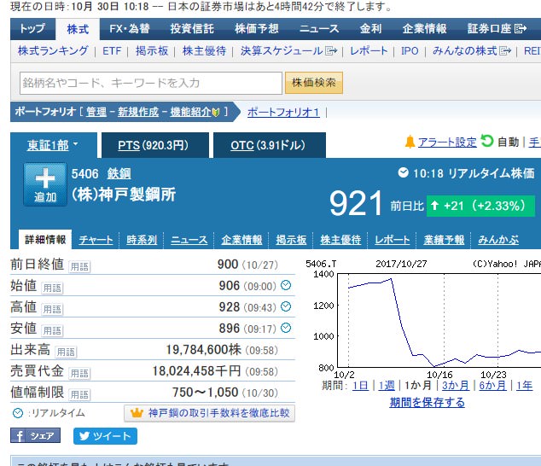541x466 pixels.
Task: Expand the 東証1部 market dropdown
Action: click(53, 145)
